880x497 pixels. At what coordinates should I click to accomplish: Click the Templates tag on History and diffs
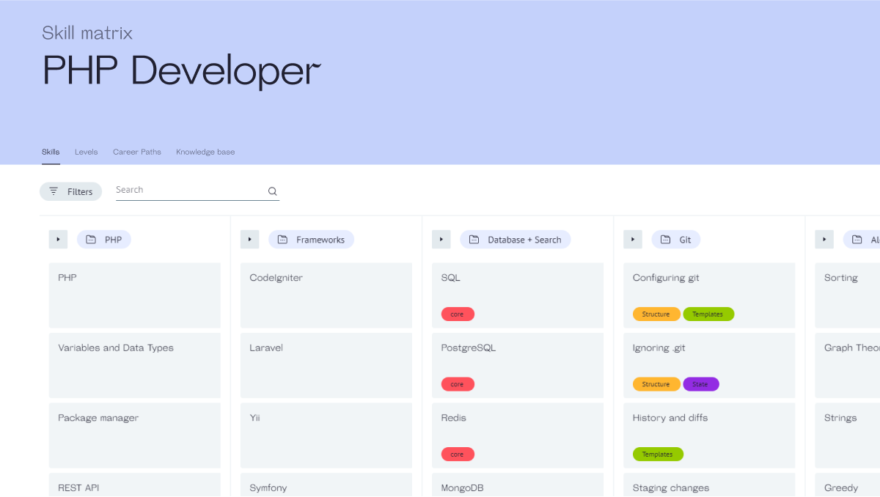tap(658, 454)
